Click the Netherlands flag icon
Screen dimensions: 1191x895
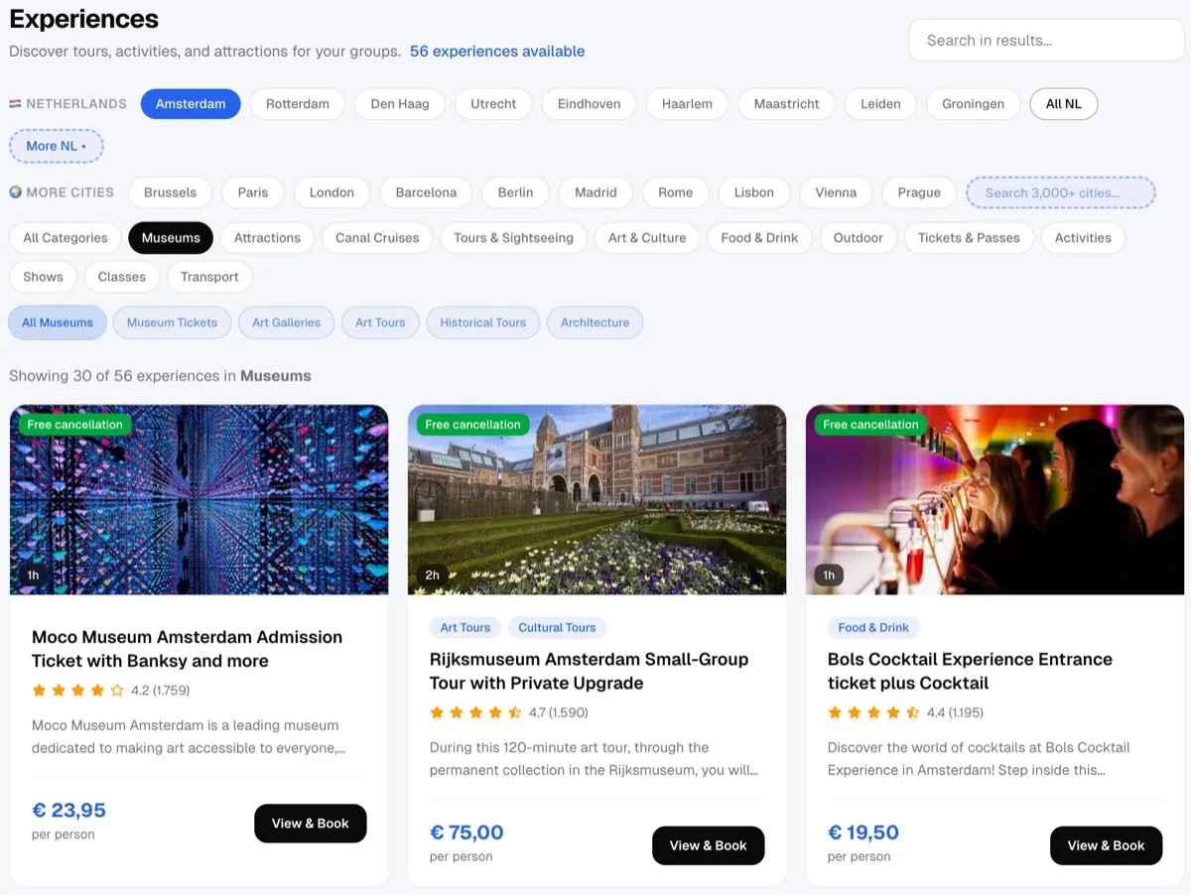click(15, 103)
